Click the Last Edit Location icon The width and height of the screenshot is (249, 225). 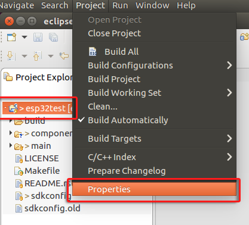pos(64,56)
